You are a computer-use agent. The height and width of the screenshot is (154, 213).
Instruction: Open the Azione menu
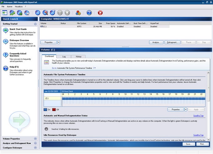9,6
